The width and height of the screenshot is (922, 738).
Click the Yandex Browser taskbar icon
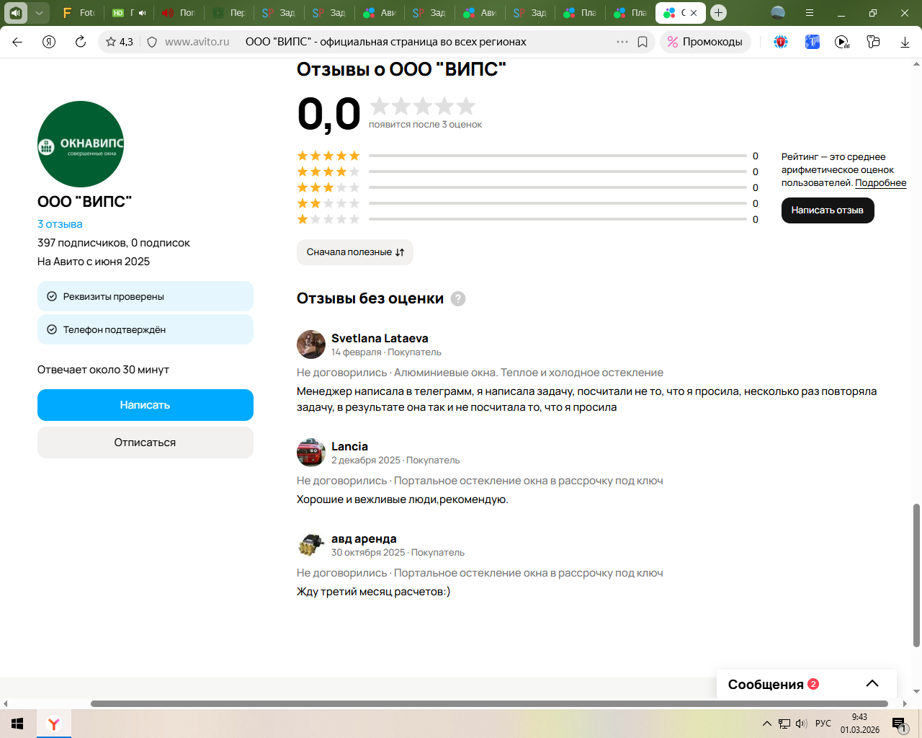point(54,724)
